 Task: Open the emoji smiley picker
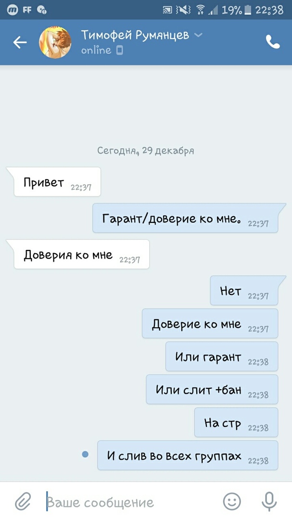[232, 501]
